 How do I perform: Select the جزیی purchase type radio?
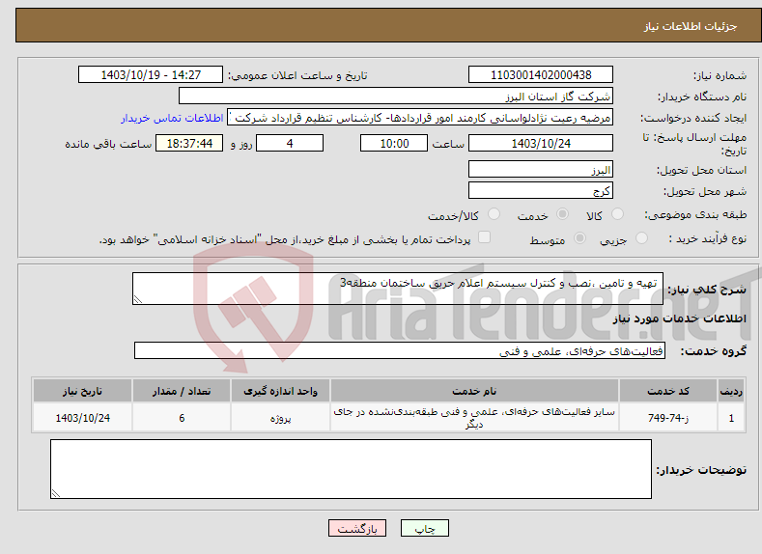(641, 238)
